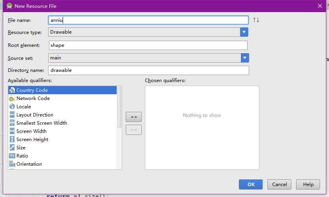329x197 pixels.
Task: Select Smallest Screen Width qualifier
Action: (62, 123)
